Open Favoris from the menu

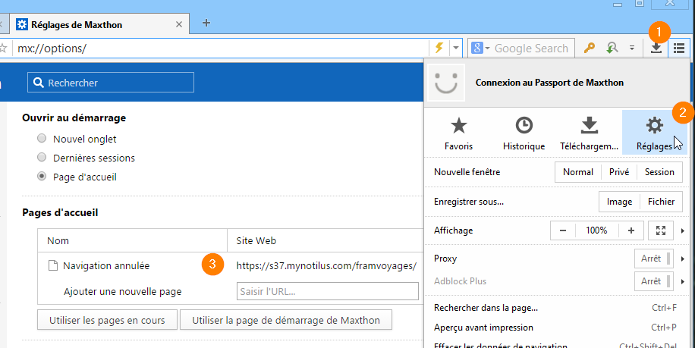pyautogui.click(x=459, y=133)
